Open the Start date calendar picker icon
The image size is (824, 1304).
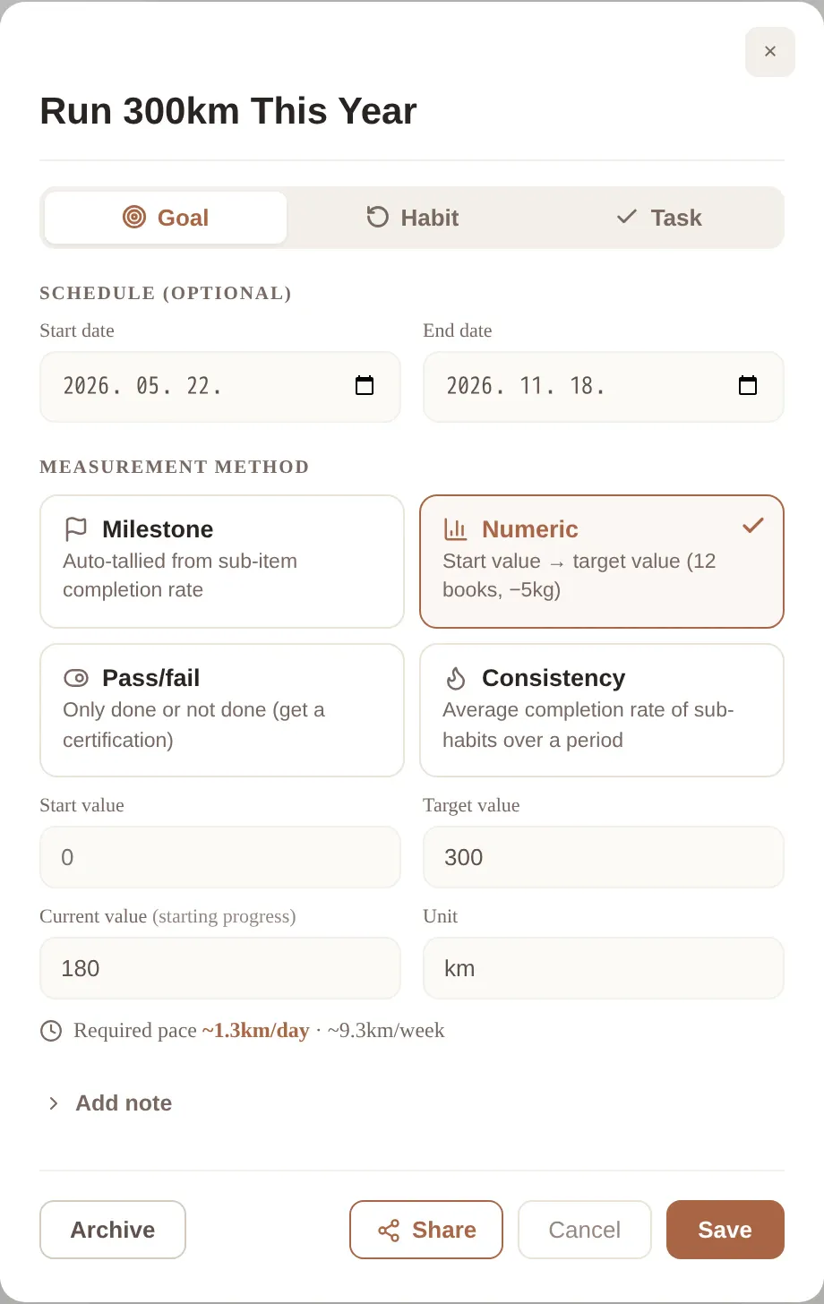point(365,386)
